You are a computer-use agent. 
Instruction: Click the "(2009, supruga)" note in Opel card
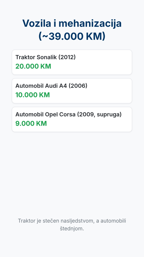99,114
